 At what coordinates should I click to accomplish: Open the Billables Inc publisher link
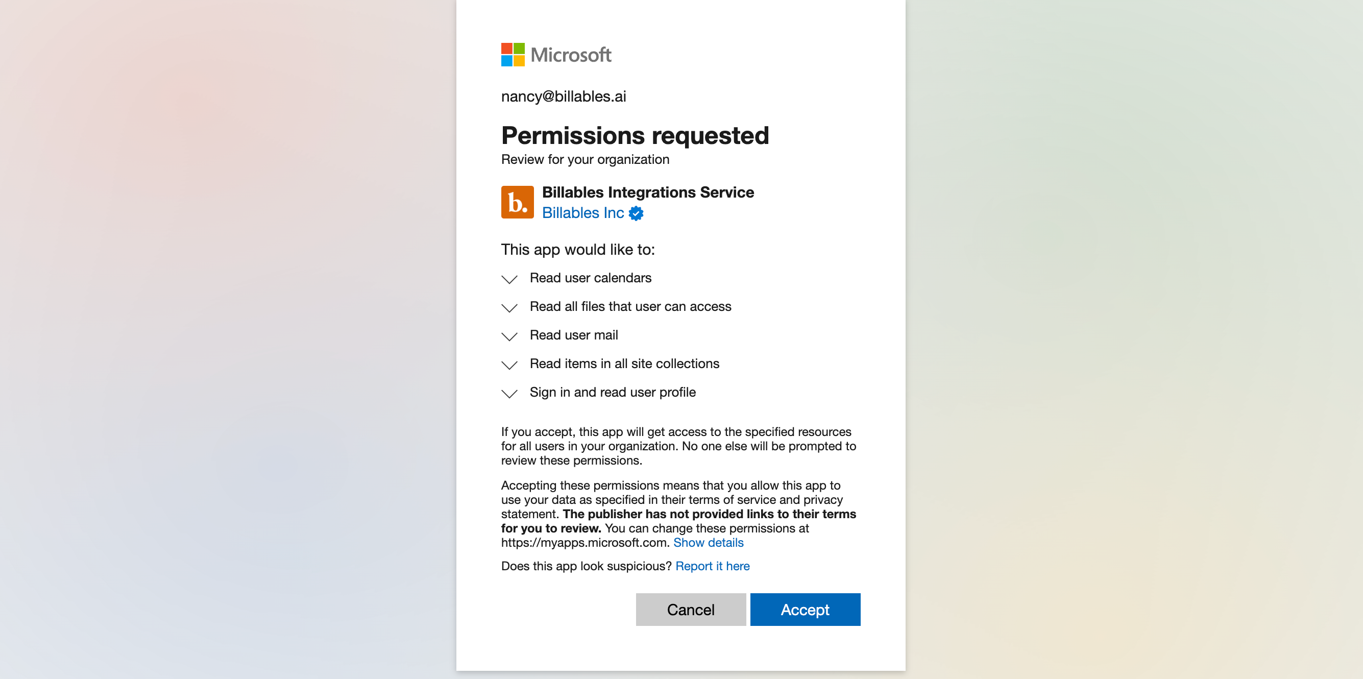pyautogui.click(x=582, y=213)
